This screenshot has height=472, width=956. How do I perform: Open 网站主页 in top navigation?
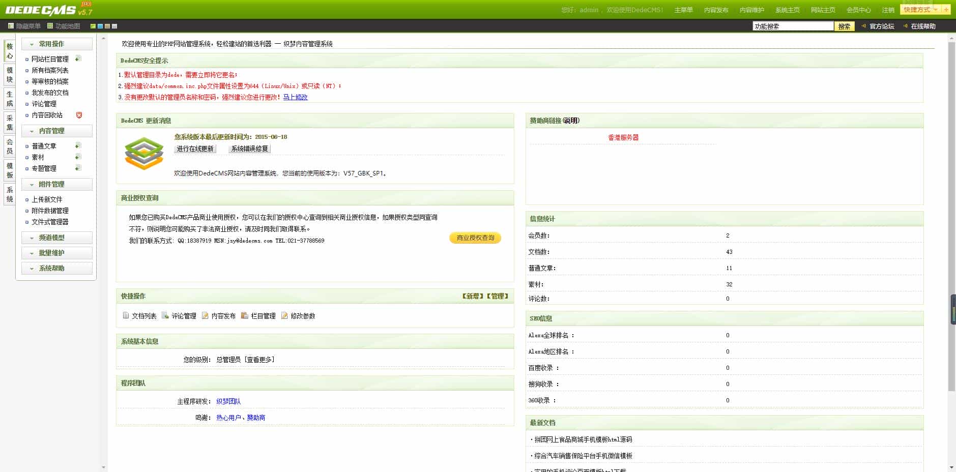pyautogui.click(x=823, y=10)
